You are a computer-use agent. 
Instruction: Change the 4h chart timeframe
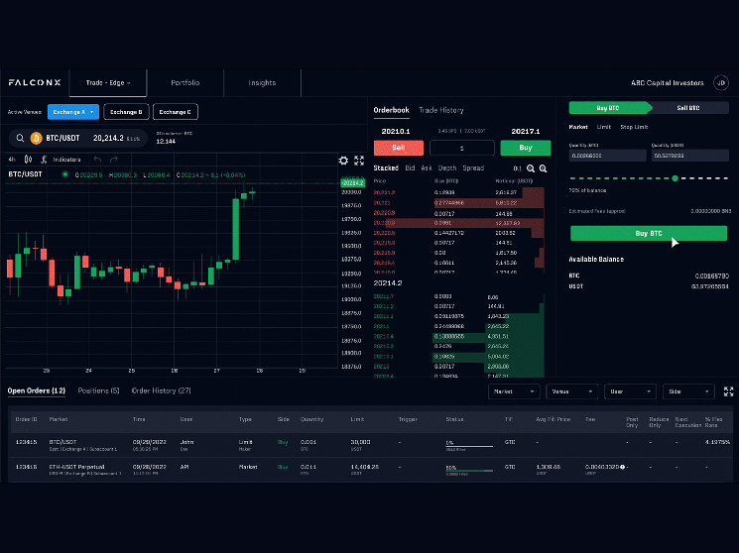12,160
